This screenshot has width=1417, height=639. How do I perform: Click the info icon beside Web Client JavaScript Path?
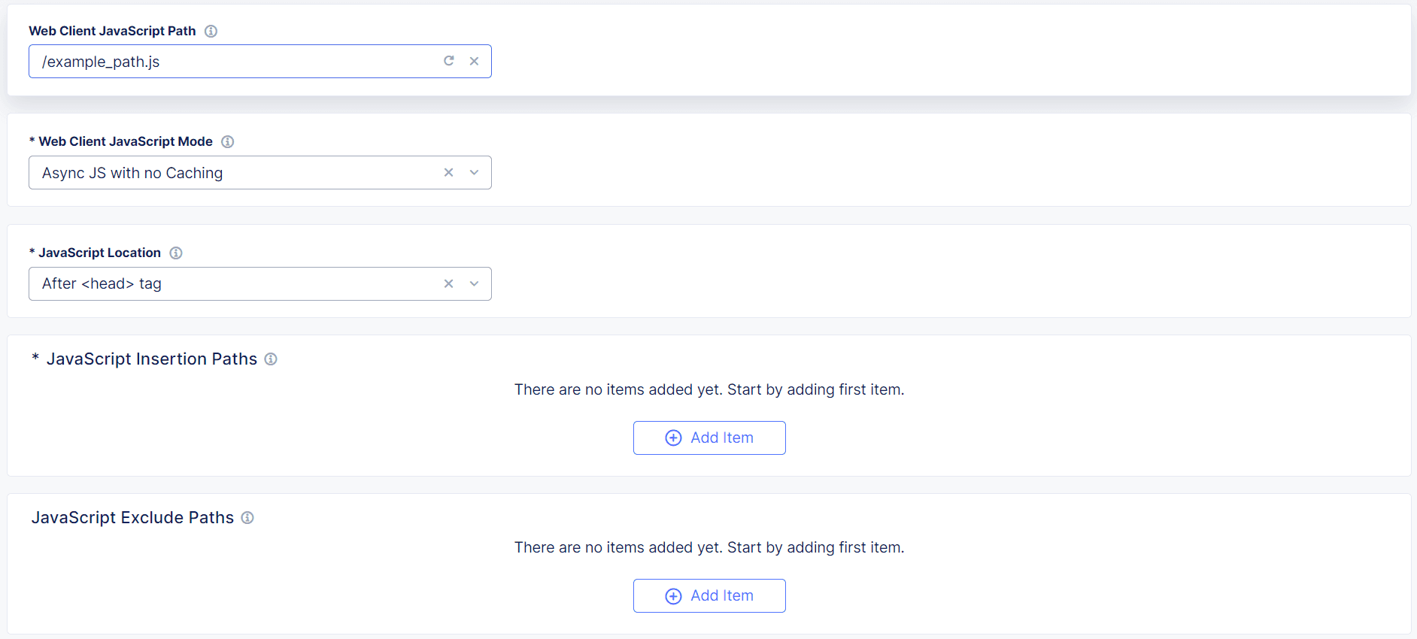pos(211,31)
